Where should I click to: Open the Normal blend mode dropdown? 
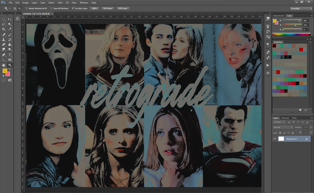284,127
